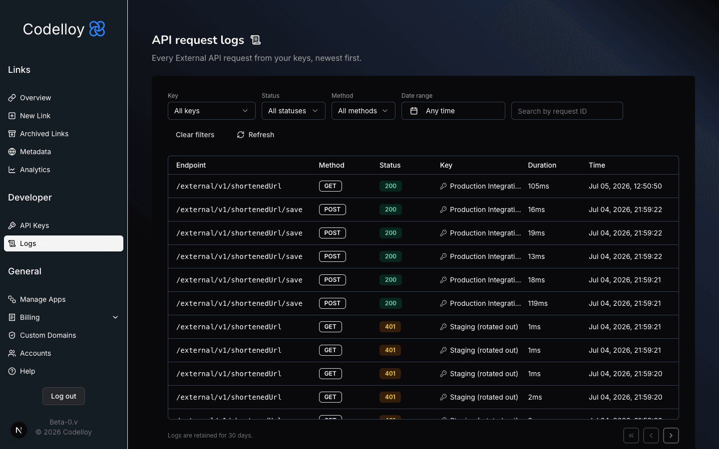
Task: Open Analytics in the sidebar
Action: point(63,170)
